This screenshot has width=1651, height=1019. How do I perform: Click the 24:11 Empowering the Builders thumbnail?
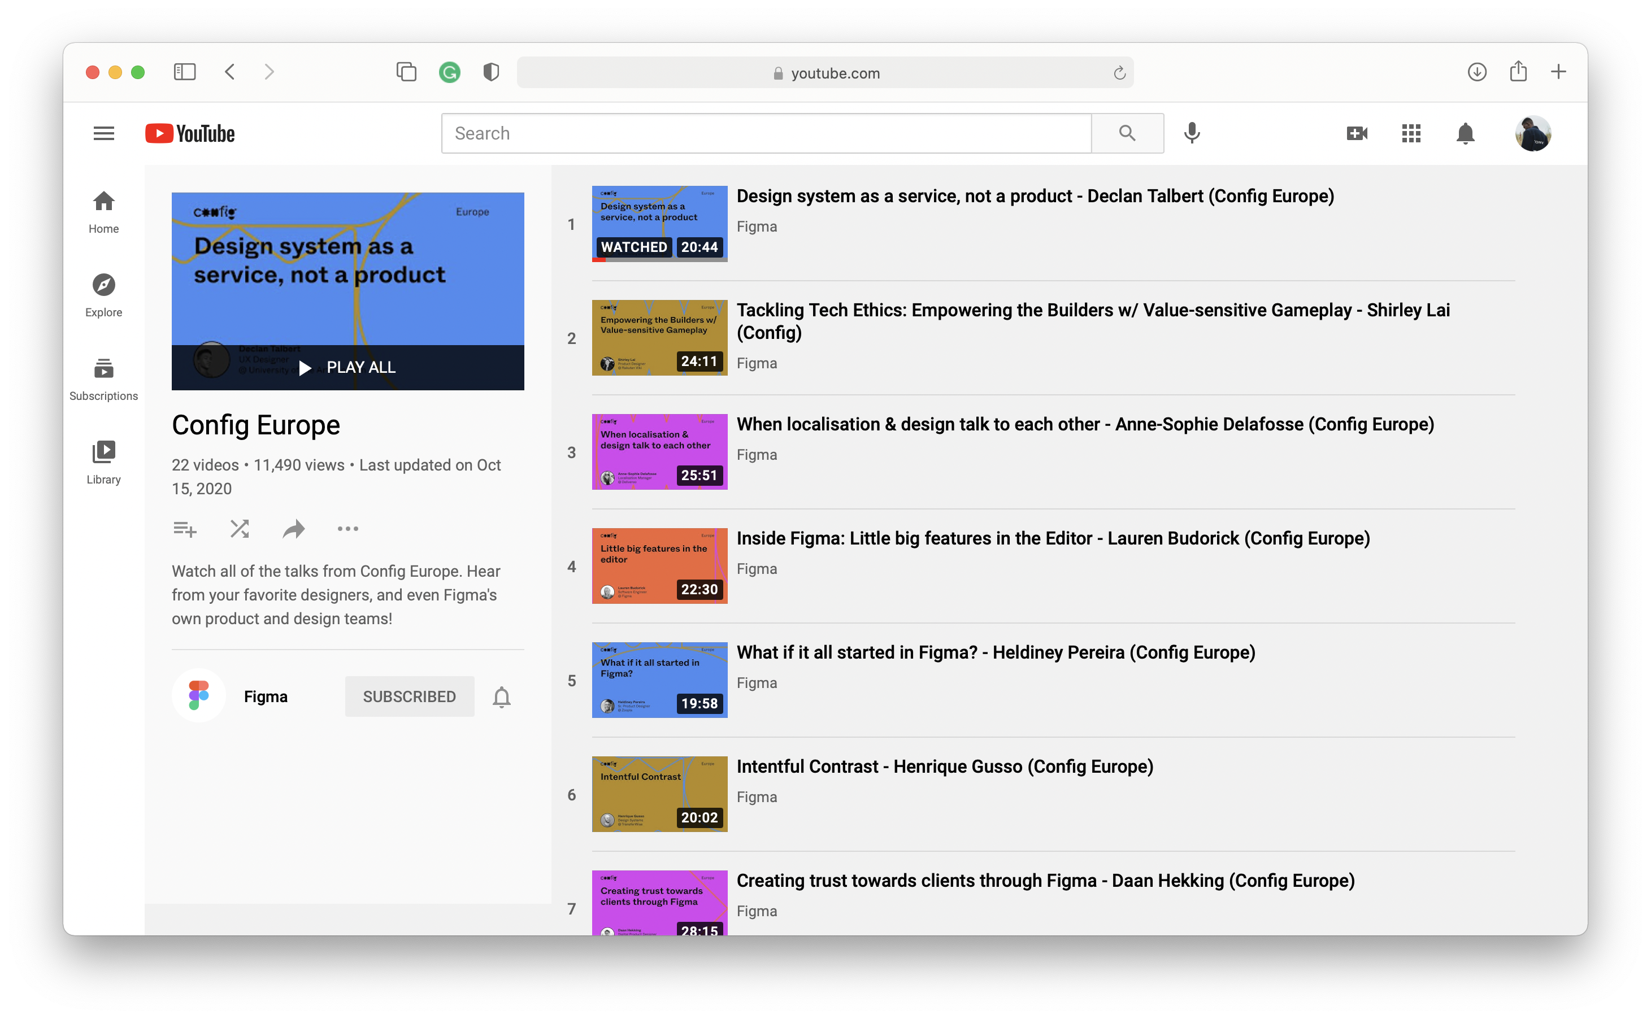[x=659, y=338]
